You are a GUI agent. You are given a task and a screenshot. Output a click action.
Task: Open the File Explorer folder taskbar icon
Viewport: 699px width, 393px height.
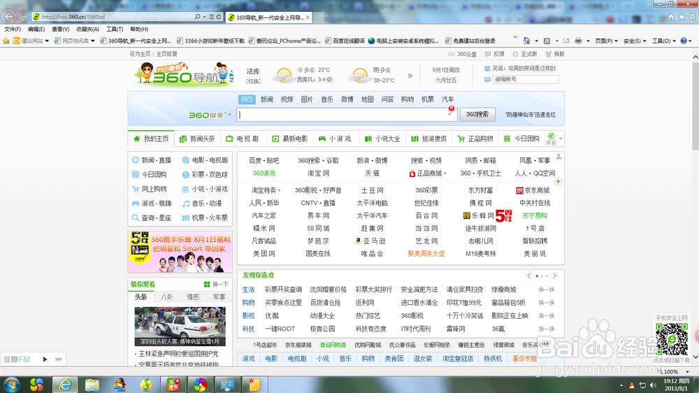[92, 385]
